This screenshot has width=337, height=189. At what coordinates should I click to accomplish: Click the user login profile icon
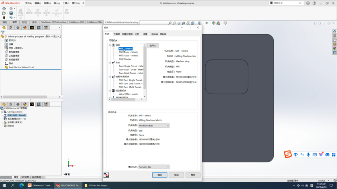tap(308, 3)
